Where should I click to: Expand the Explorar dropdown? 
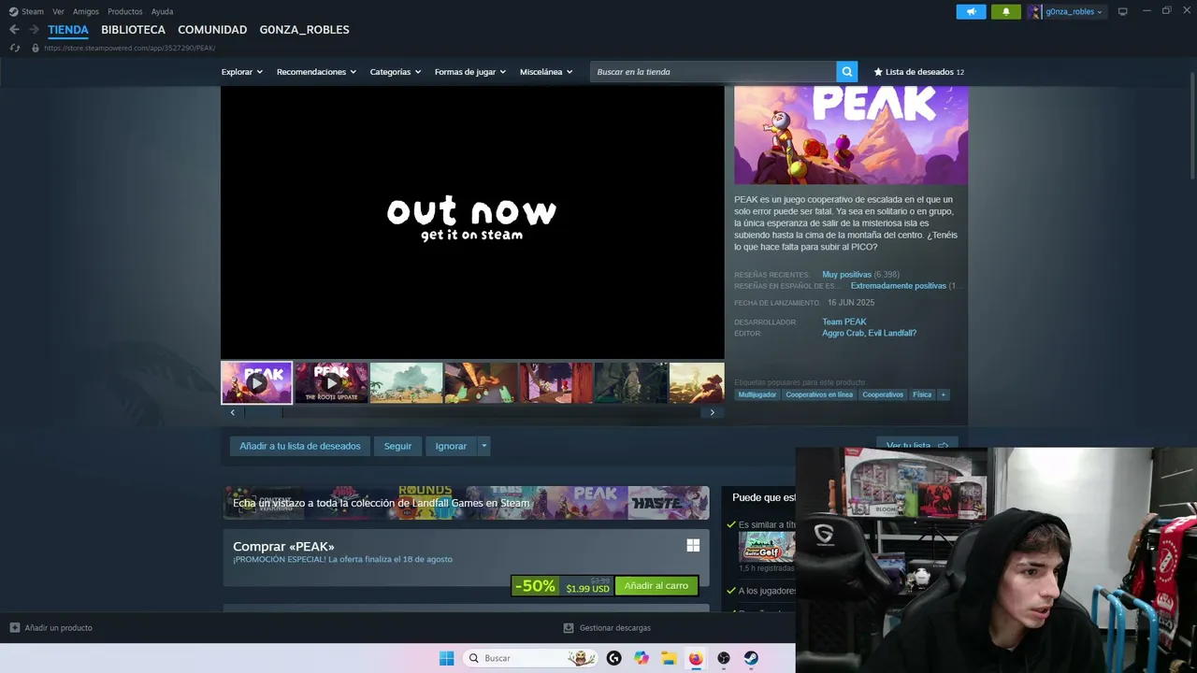[x=242, y=72]
